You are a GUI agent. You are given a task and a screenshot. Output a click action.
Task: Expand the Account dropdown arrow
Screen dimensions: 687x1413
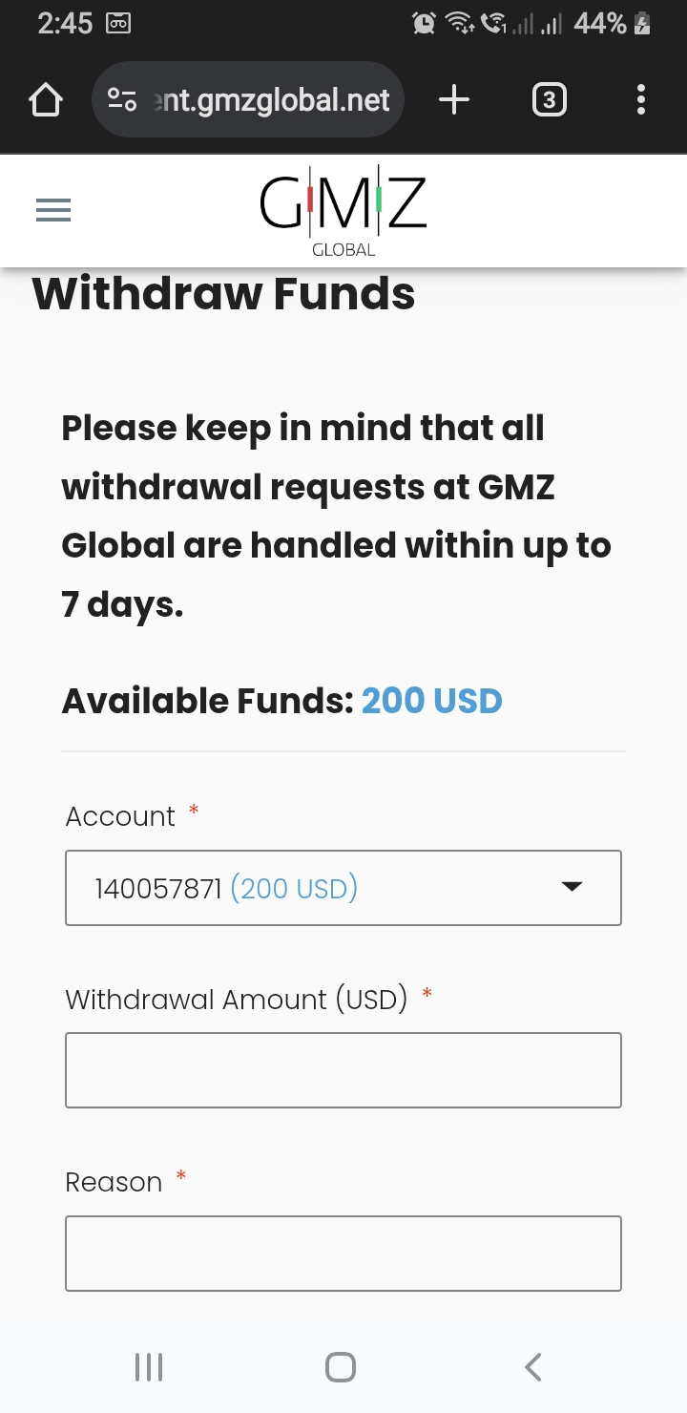click(x=572, y=887)
